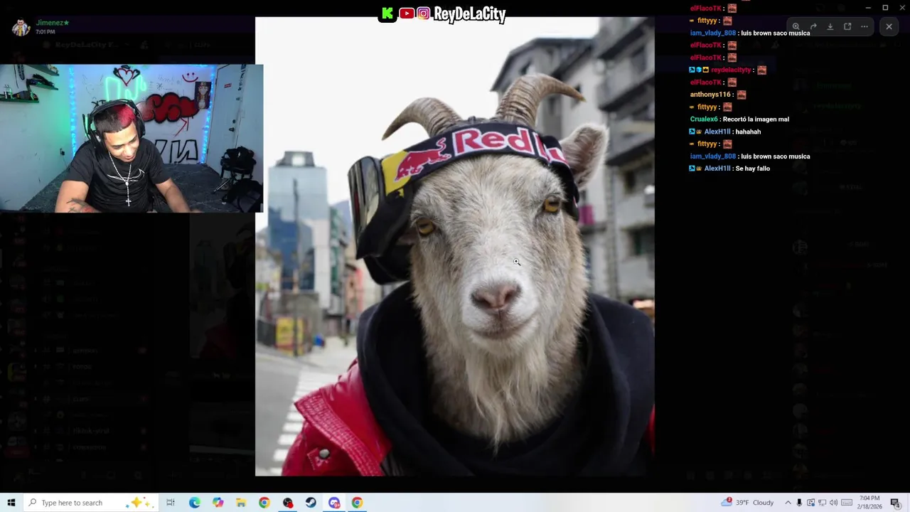This screenshot has width=910, height=512.
Task: Open the network tray icon
Action: (x=822, y=503)
